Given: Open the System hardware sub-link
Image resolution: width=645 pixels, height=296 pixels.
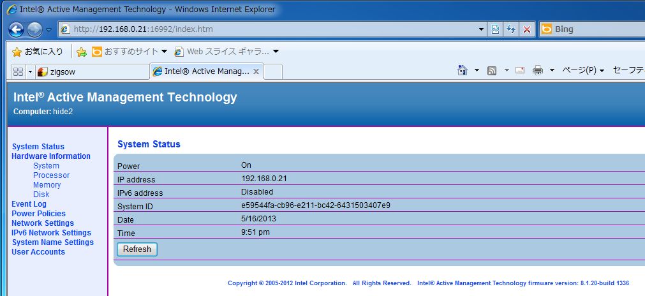Looking at the screenshot, I should [x=46, y=166].
